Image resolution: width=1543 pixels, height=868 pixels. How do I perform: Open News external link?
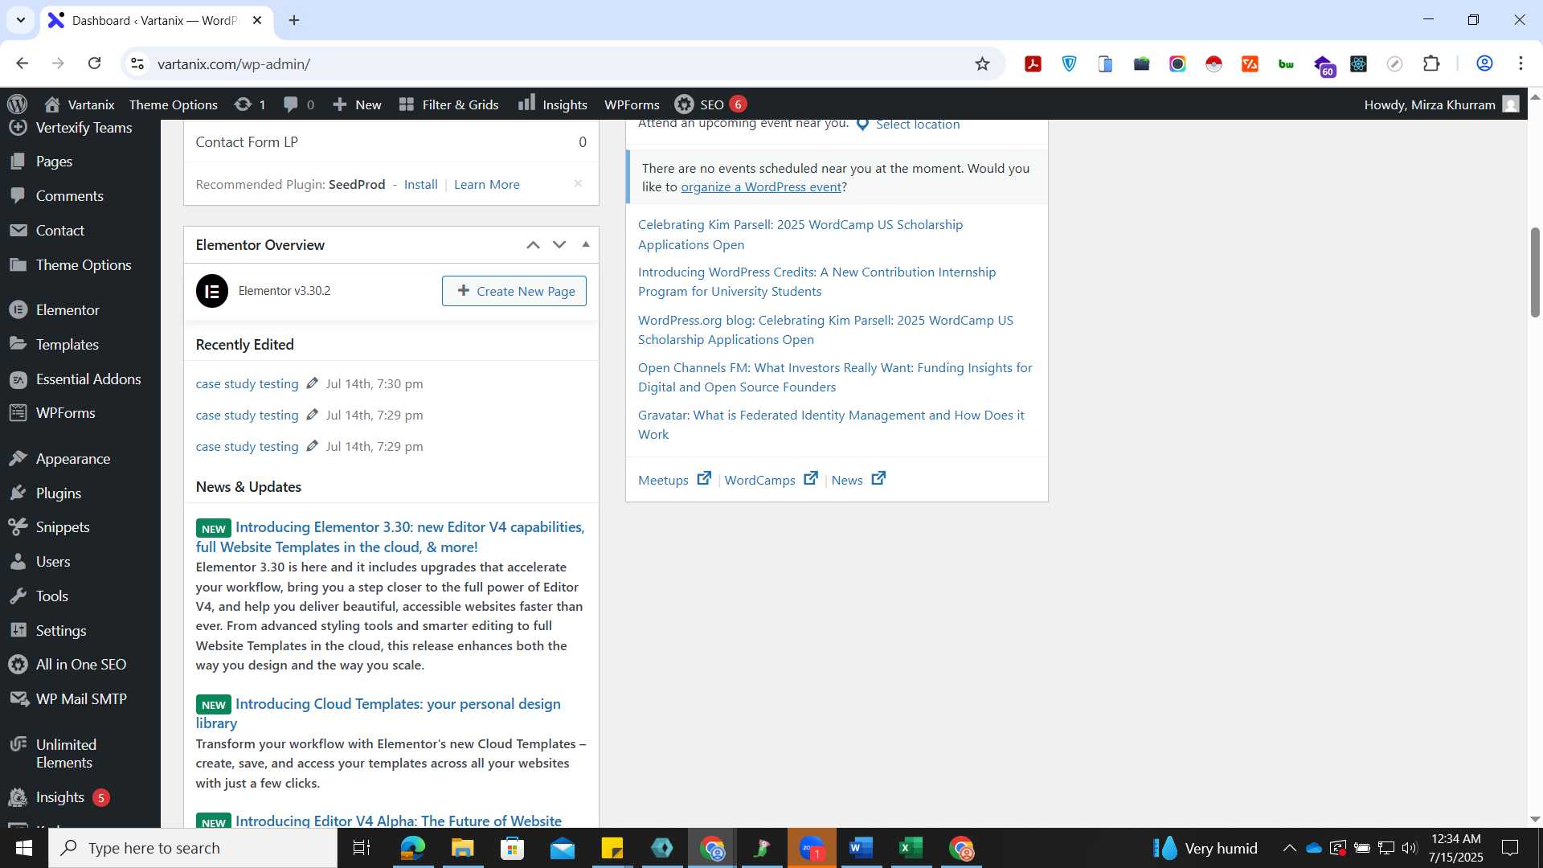coord(858,480)
